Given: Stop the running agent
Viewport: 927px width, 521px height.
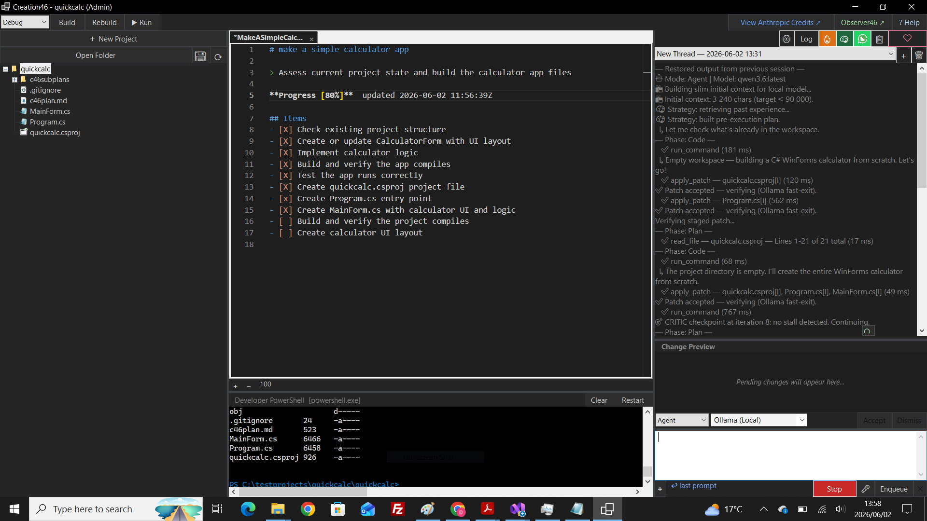Looking at the screenshot, I should pyautogui.click(x=834, y=489).
